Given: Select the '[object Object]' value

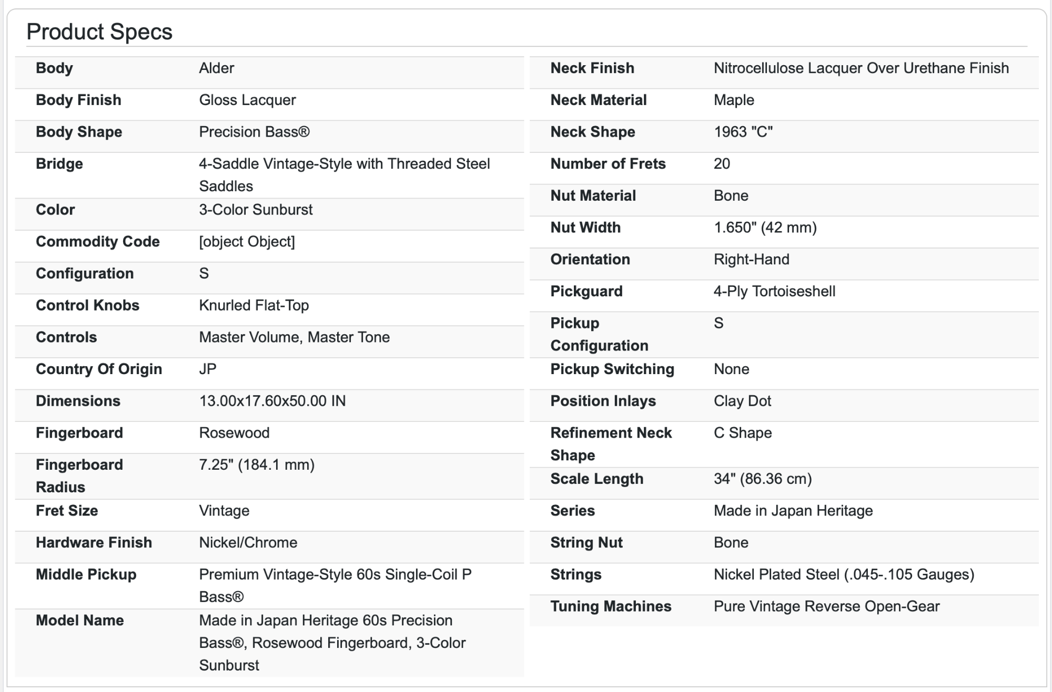Looking at the screenshot, I should (x=247, y=242).
